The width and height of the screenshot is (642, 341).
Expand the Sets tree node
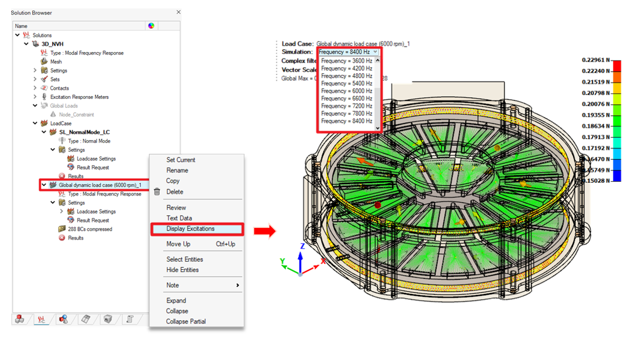(x=35, y=79)
